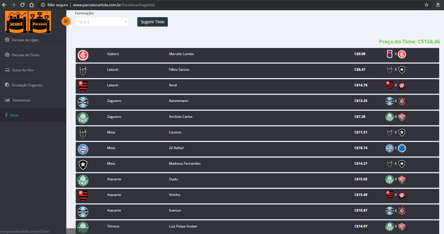444x234 pixels.
Task: Click Goleiro position label
Action: [113, 54]
